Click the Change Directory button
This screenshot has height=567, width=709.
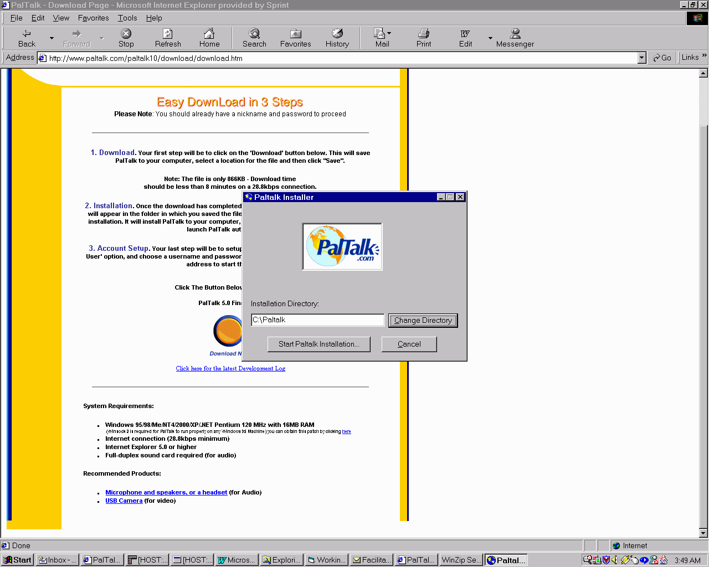click(423, 320)
